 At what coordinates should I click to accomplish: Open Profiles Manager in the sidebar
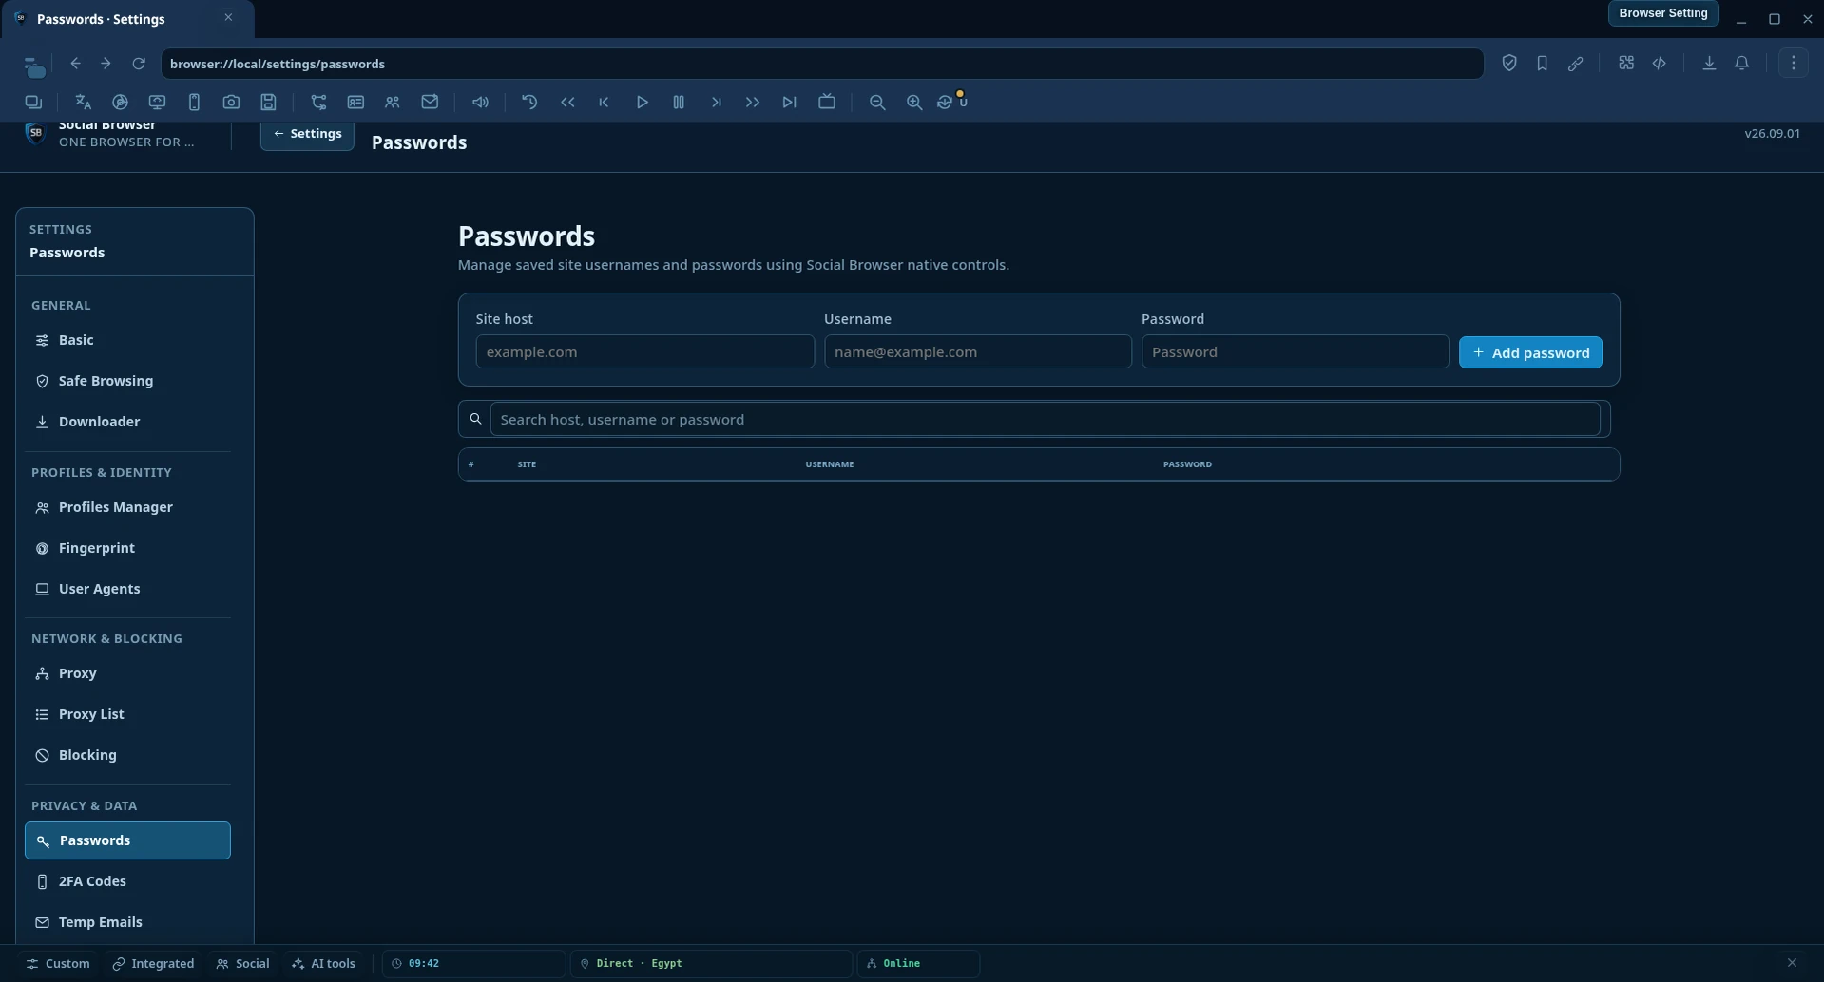click(x=127, y=507)
